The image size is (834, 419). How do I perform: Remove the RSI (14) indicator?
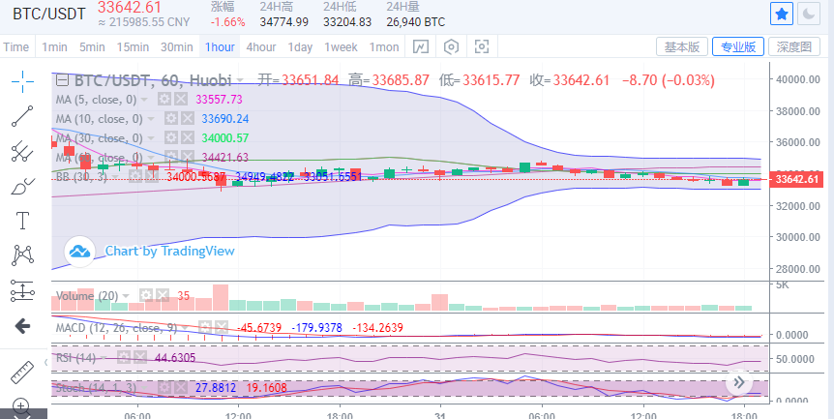(141, 358)
